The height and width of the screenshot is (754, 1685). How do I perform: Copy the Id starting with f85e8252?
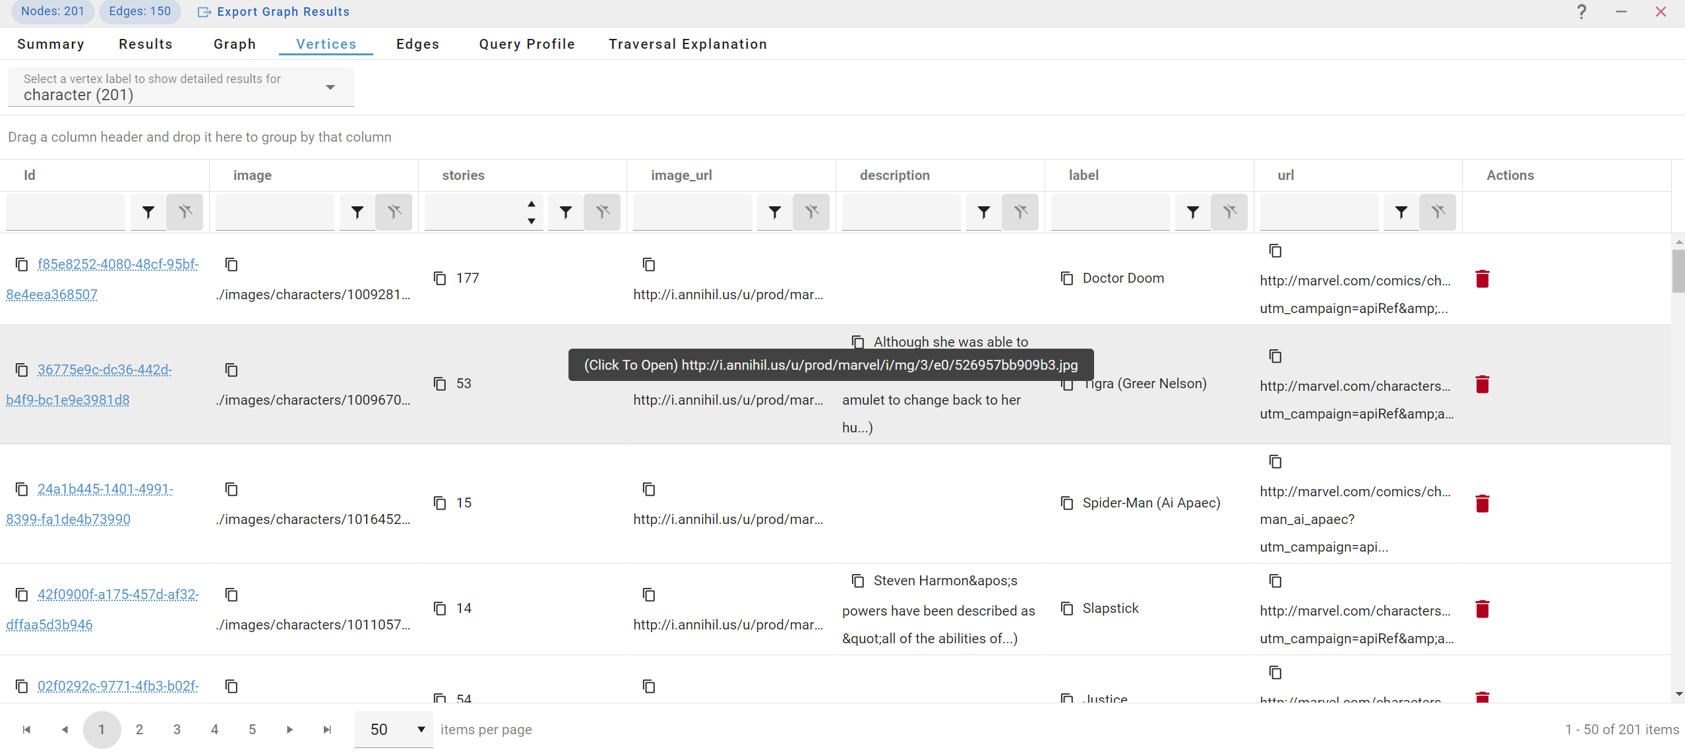pos(22,264)
